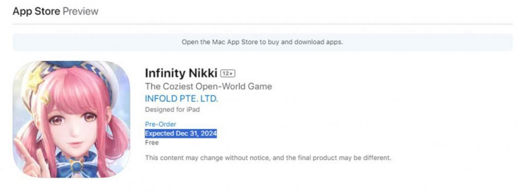Click the Open the Mac App Store banner

tap(262, 42)
